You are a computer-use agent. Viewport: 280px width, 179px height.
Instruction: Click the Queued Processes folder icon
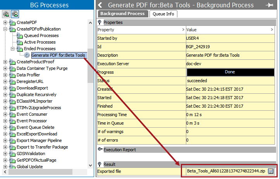[x=20, y=36]
